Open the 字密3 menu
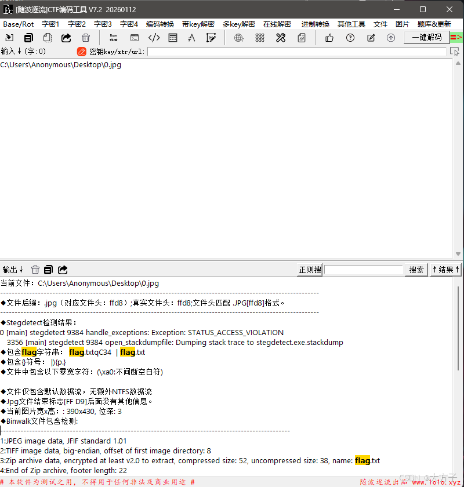This screenshot has height=487, width=464. (x=103, y=24)
